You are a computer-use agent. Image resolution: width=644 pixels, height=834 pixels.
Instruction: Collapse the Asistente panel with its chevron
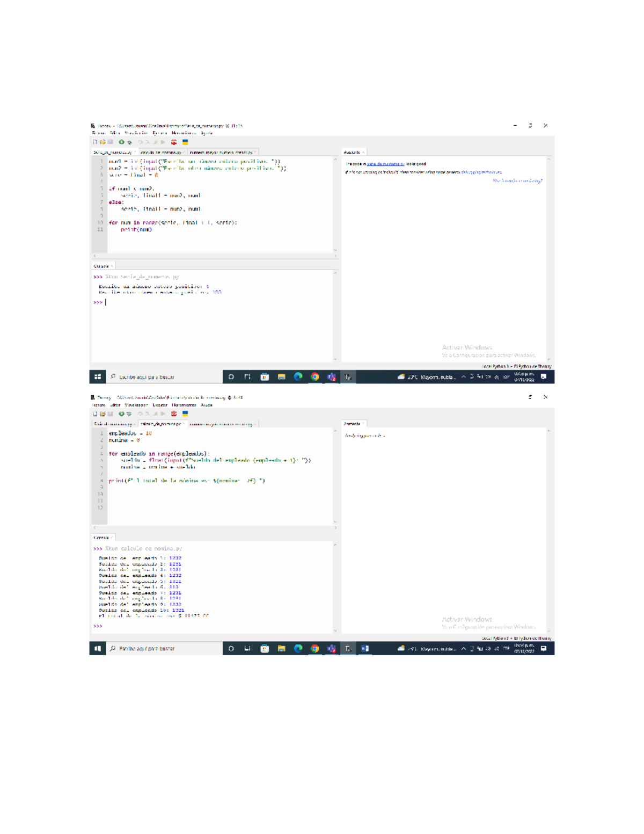coord(363,152)
